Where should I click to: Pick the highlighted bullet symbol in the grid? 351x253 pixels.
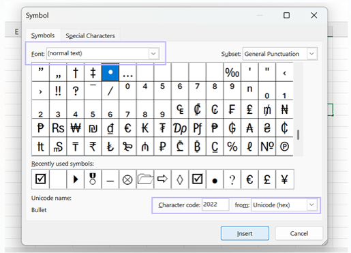click(110, 72)
